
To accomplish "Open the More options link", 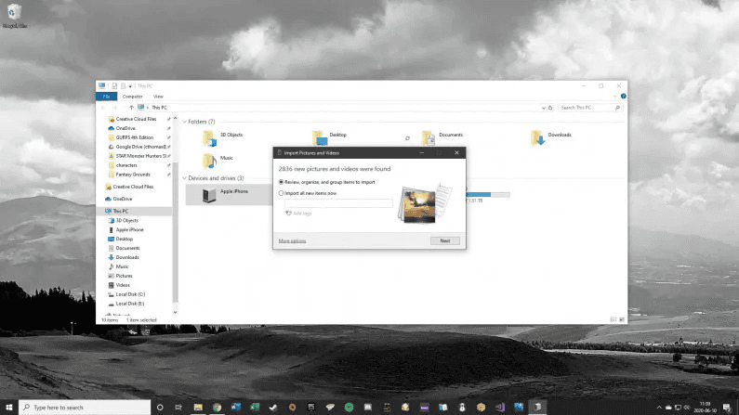I will [x=292, y=240].
